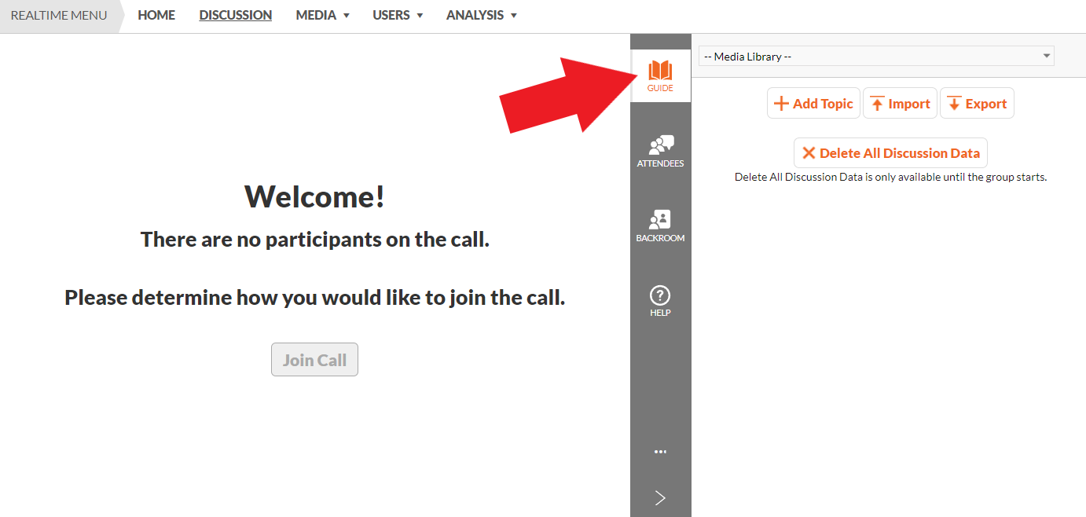Click the Add Topic button
Image resolution: width=1086 pixels, height=517 pixels.
(x=813, y=104)
